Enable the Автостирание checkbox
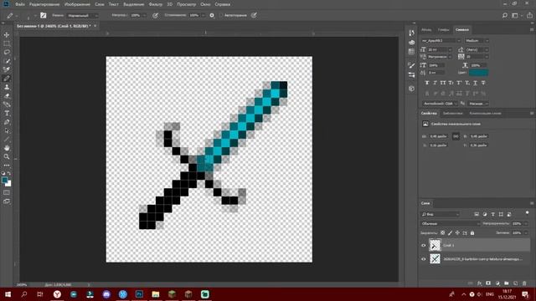Viewport: 536px width, 301px height. pyautogui.click(x=221, y=15)
